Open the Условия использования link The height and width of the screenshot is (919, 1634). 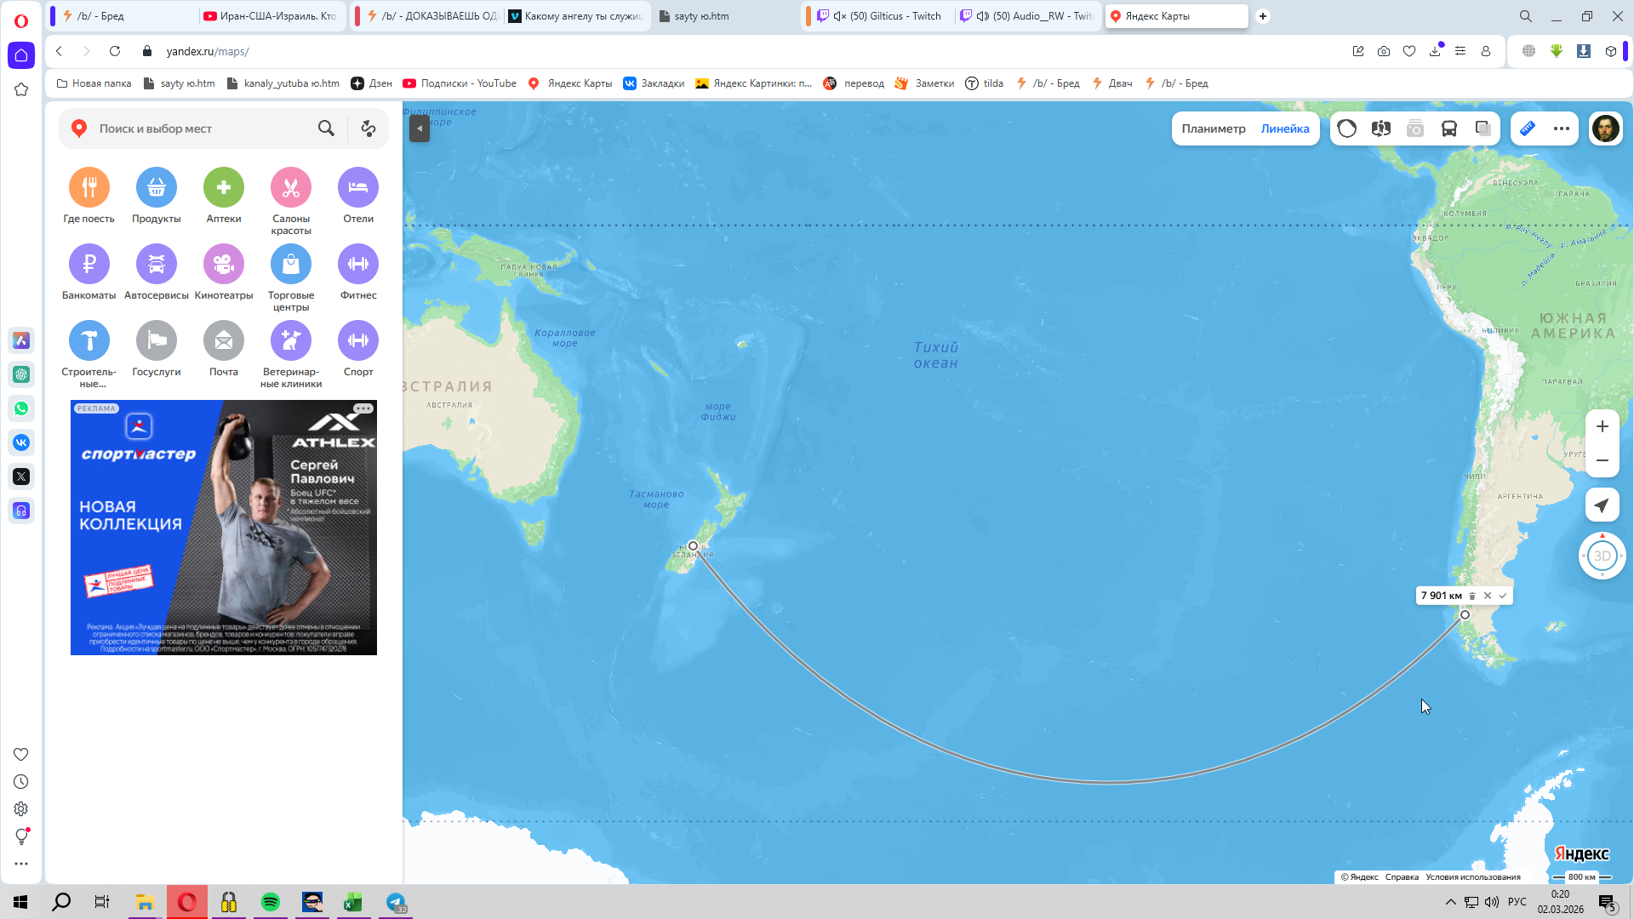1472,876
